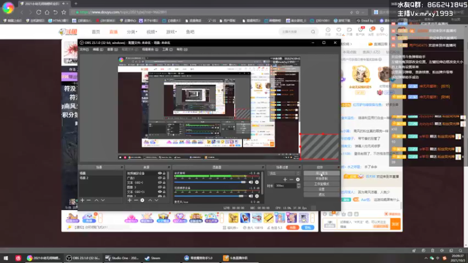468x263 pixels.
Task: Click transition duration input field
Action: pos(285,186)
